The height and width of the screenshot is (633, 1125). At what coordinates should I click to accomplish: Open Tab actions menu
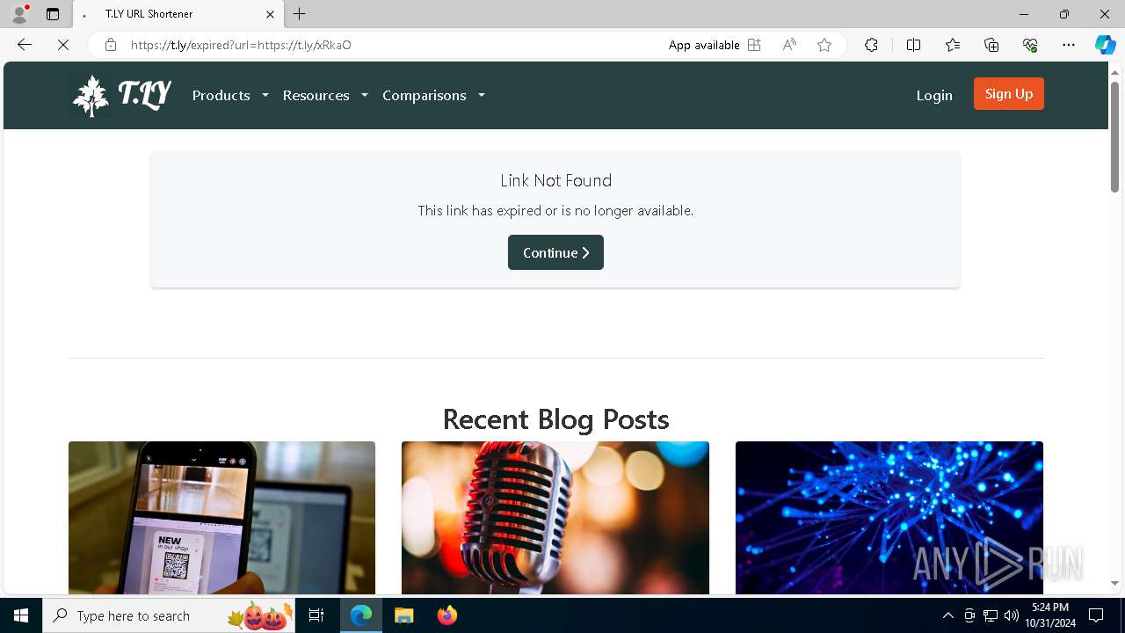53,14
